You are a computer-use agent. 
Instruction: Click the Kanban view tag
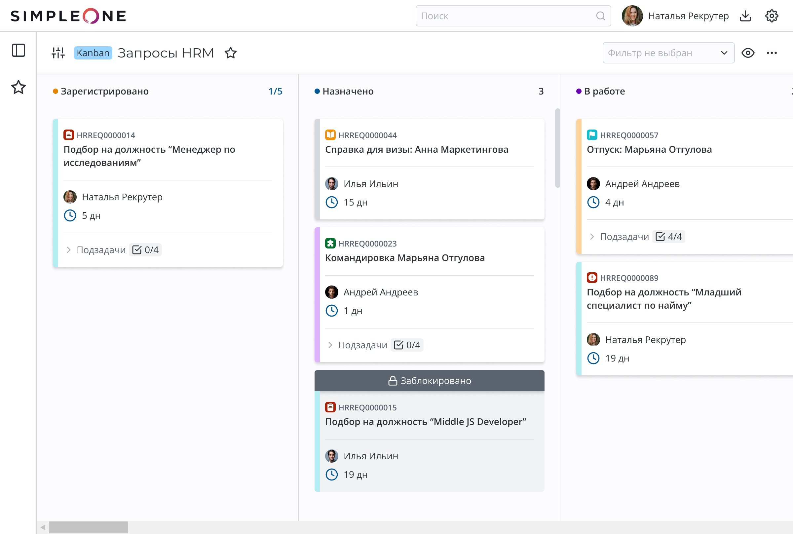93,53
